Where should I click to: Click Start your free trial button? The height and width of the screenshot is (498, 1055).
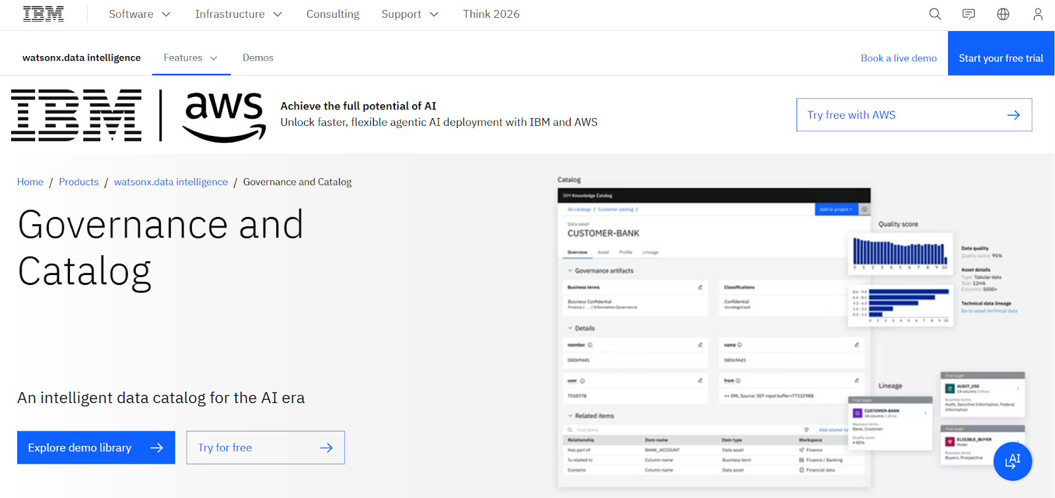pos(1001,53)
